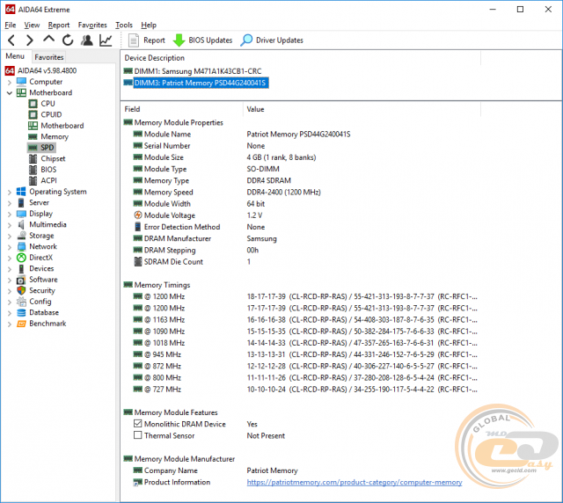The image size is (563, 503).
Task: Click the Computer monitor icon
Action: tap(21, 82)
